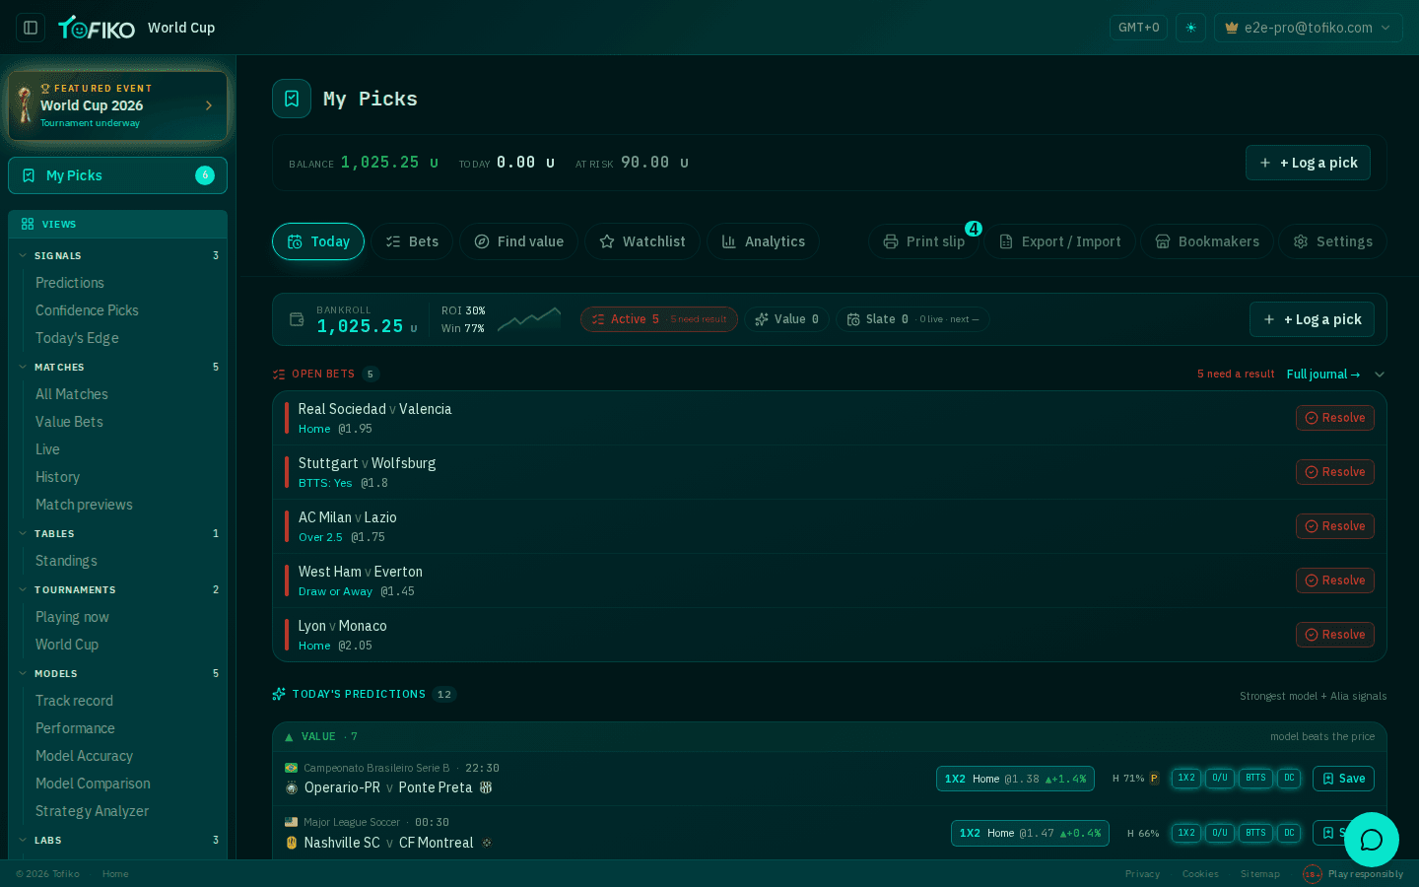Resolve the AC Milan v Lazio bet
This screenshot has width=1419, height=887.
[1334, 526]
